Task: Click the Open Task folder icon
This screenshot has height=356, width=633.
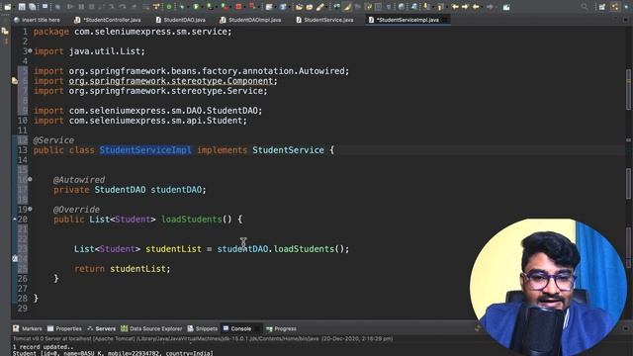Action: [310, 7]
